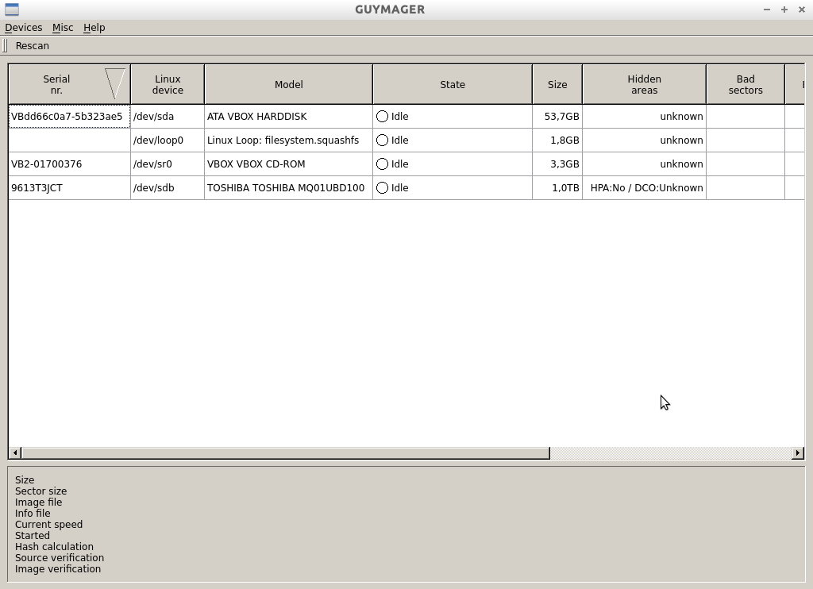Image resolution: width=813 pixels, height=589 pixels.
Task: Open the Help menu
Action: (94, 28)
